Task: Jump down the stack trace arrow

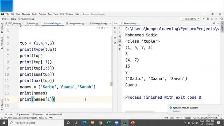Action: point(120,33)
